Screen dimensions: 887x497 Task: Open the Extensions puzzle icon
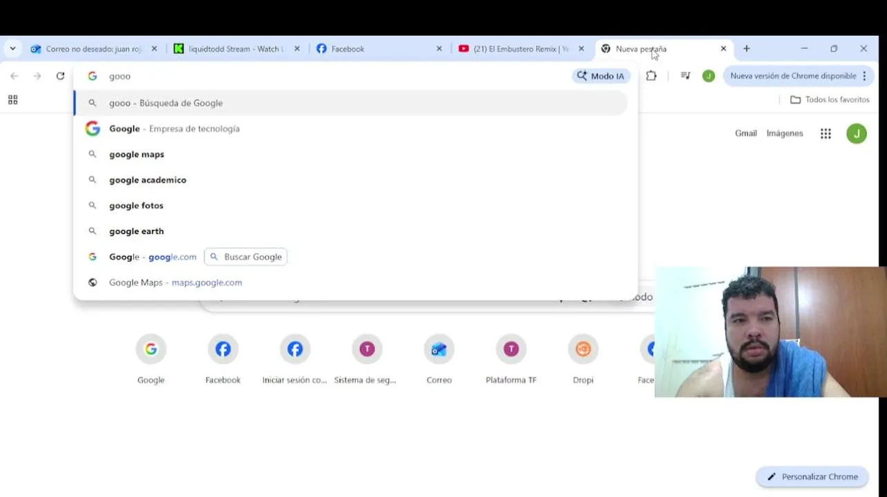(x=651, y=76)
